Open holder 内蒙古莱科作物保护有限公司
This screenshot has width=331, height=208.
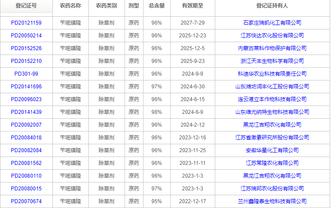(x=272, y=48)
